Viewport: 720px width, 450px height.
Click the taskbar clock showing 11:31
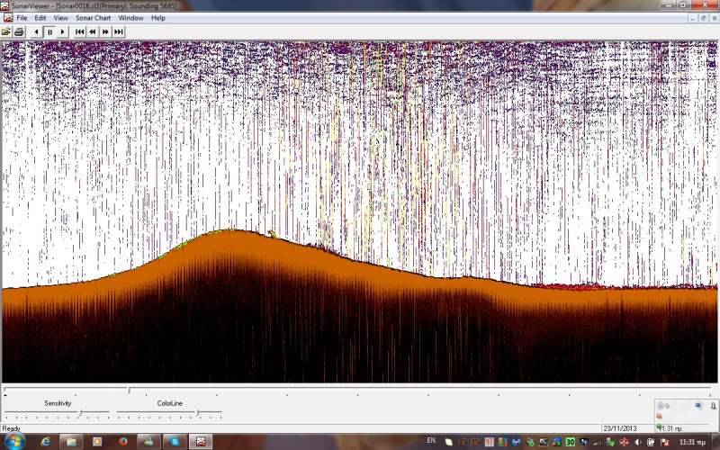click(x=692, y=442)
